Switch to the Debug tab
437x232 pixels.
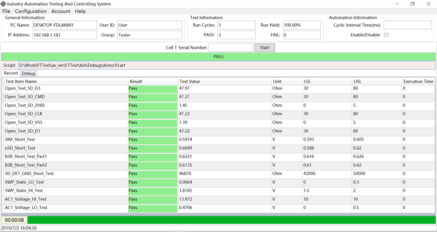click(x=28, y=74)
